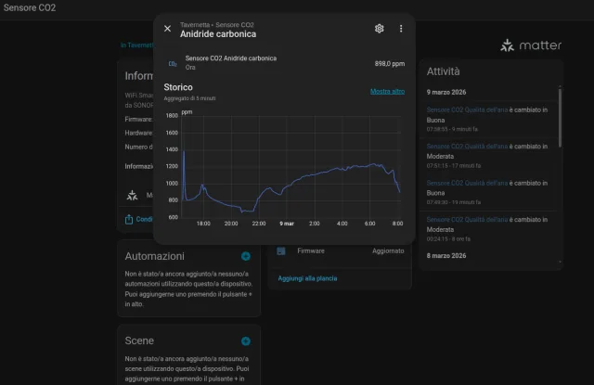The width and height of the screenshot is (594, 385).
Task: Open the three-dot menu in dialog
Action: [x=401, y=29]
